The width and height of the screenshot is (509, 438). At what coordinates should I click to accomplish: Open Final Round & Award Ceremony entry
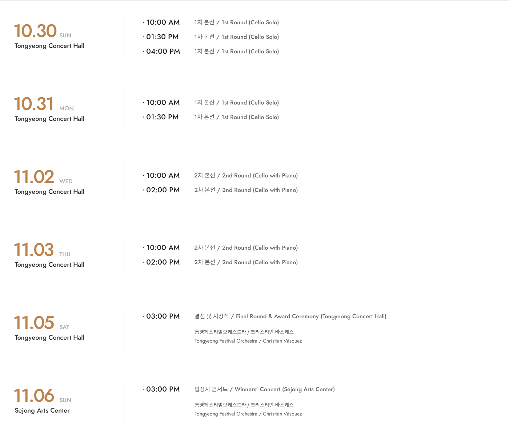point(290,316)
